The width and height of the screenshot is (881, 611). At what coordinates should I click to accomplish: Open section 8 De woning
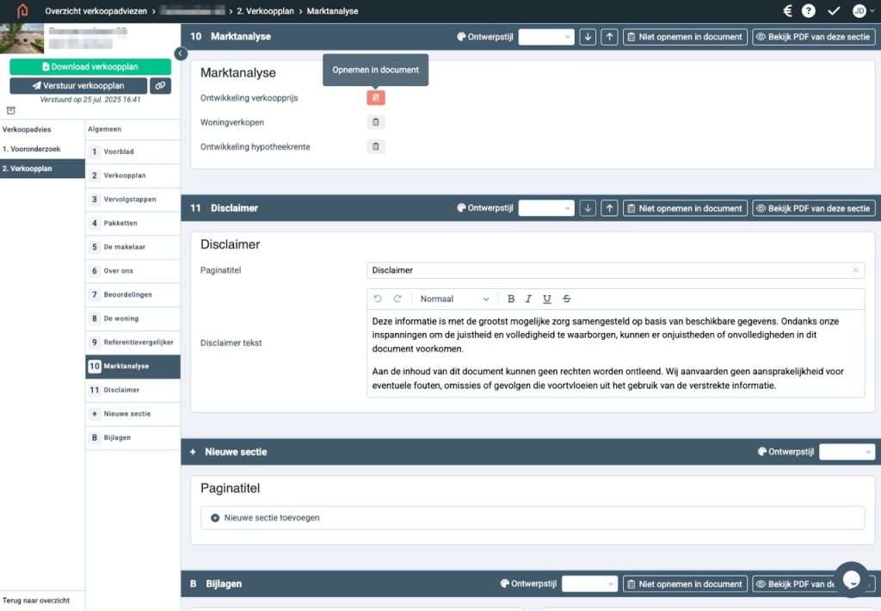132,318
